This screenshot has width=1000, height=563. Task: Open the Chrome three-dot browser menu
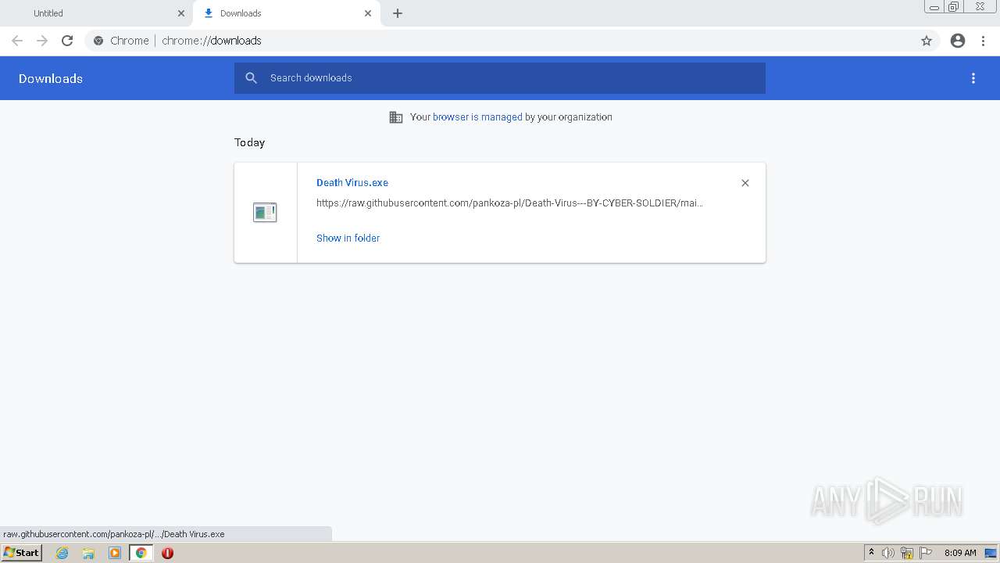click(x=984, y=41)
